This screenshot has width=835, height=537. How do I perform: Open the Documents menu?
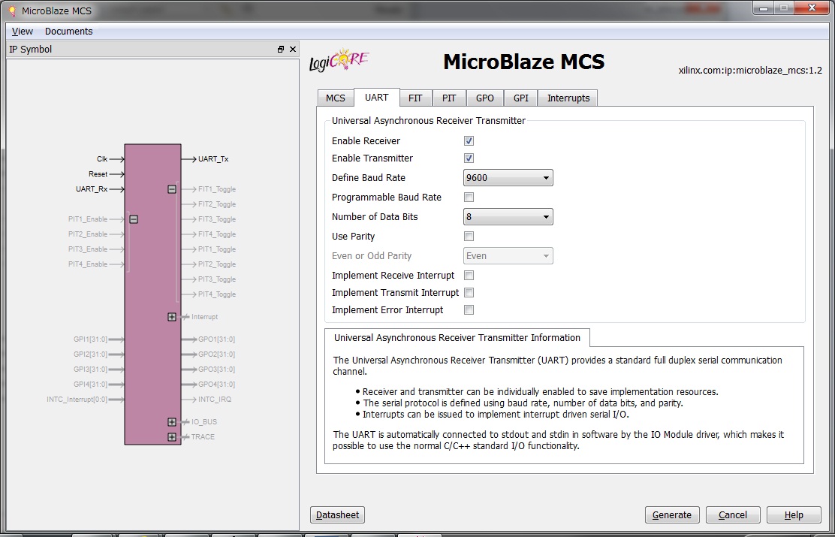pos(68,32)
